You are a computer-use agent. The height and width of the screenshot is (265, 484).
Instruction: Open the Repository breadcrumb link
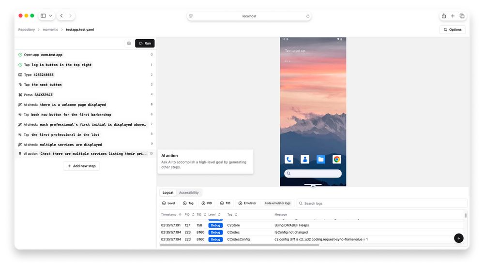click(x=27, y=29)
